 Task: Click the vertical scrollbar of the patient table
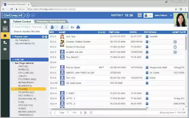(x=186, y=43)
